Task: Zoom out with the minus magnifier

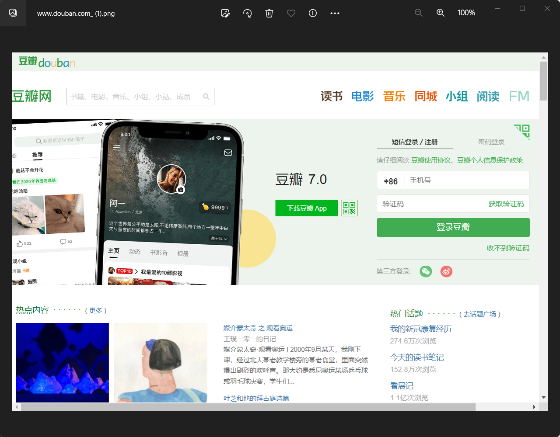Action: tap(419, 13)
